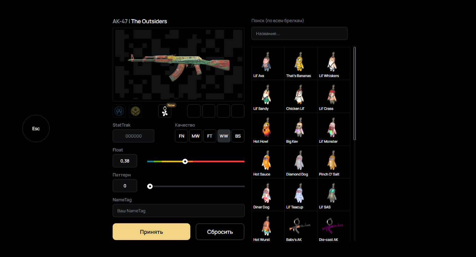Click the first empty sticker slot
The height and width of the screenshot is (257, 476).
[194, 111]
